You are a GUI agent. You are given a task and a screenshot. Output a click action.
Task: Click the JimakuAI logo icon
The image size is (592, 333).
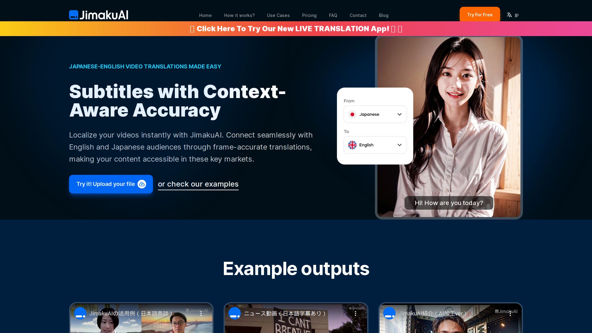[x=74, y=15]
